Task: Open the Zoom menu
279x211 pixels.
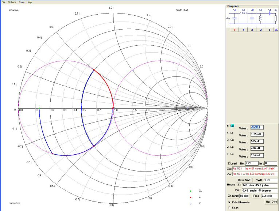Action: (x=22, y=2)
